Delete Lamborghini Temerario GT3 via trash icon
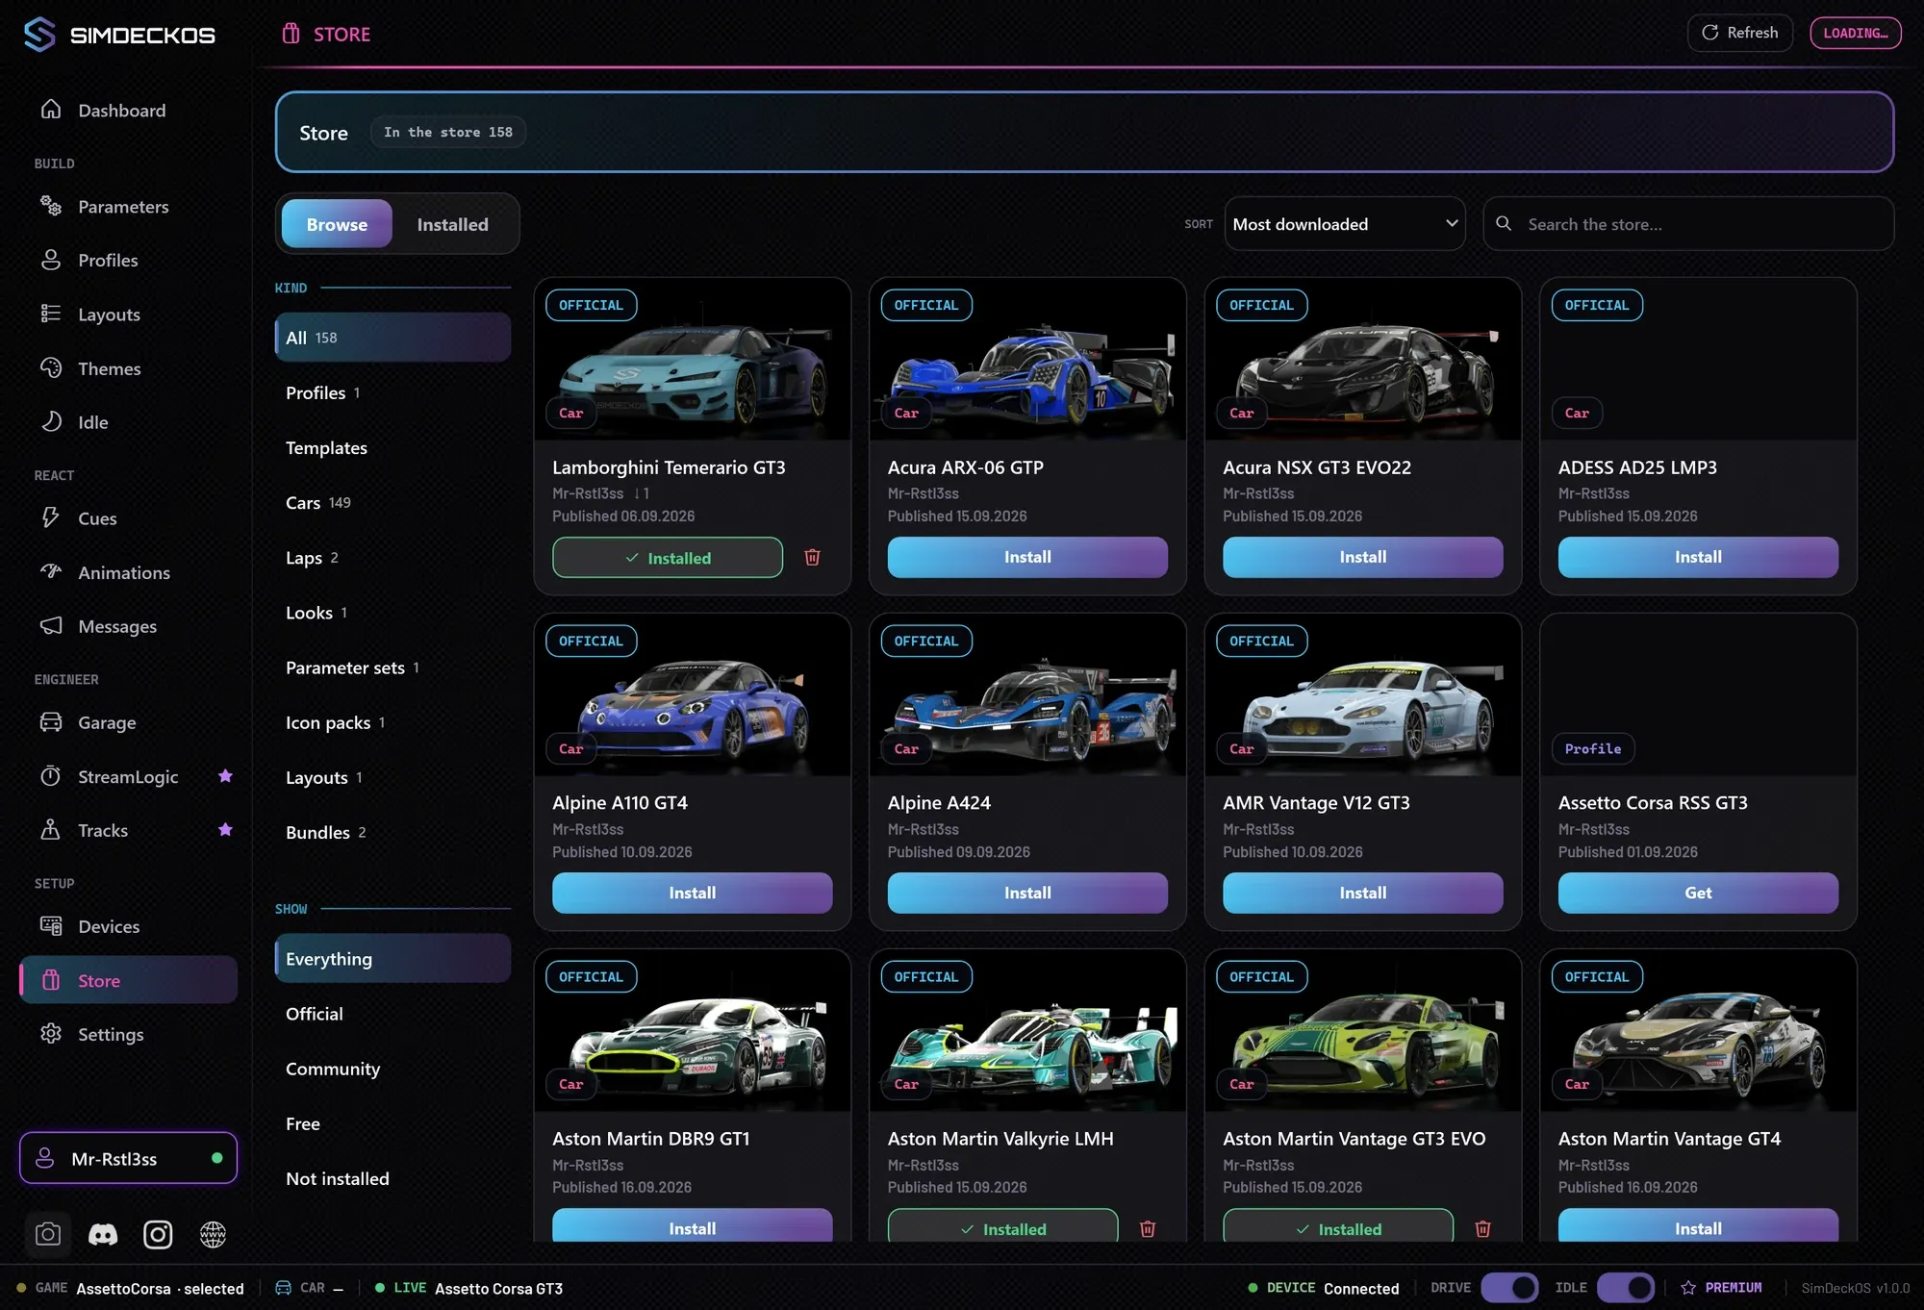This screenshot has width=1924, height=1310. [812, 557]
